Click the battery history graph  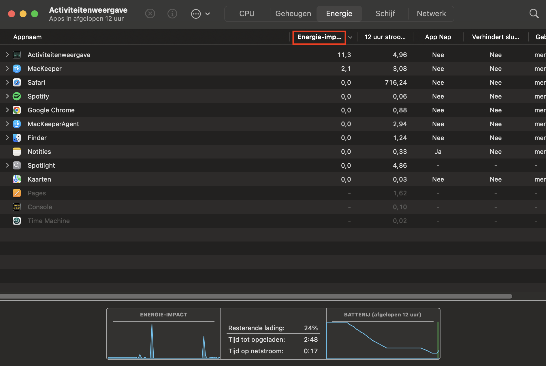[x=383, y=340]
